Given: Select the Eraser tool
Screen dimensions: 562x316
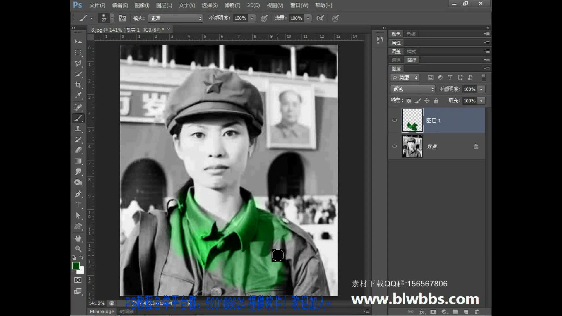Looking at the screenshot, I should pos(78,150).
